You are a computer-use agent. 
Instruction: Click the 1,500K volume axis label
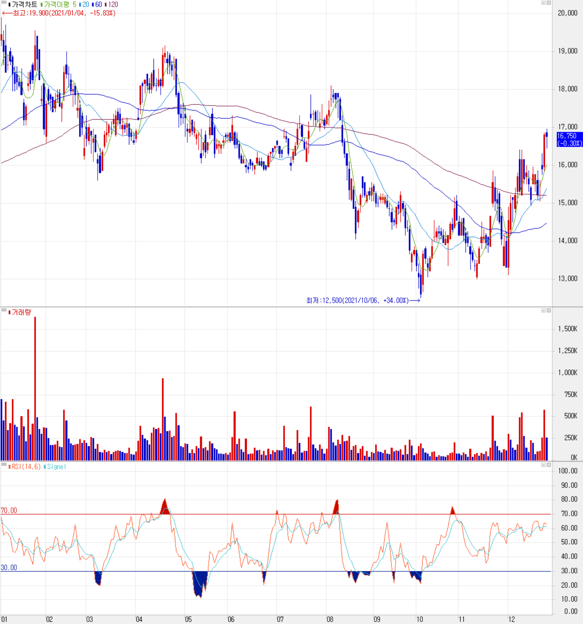tap(568, 329)
